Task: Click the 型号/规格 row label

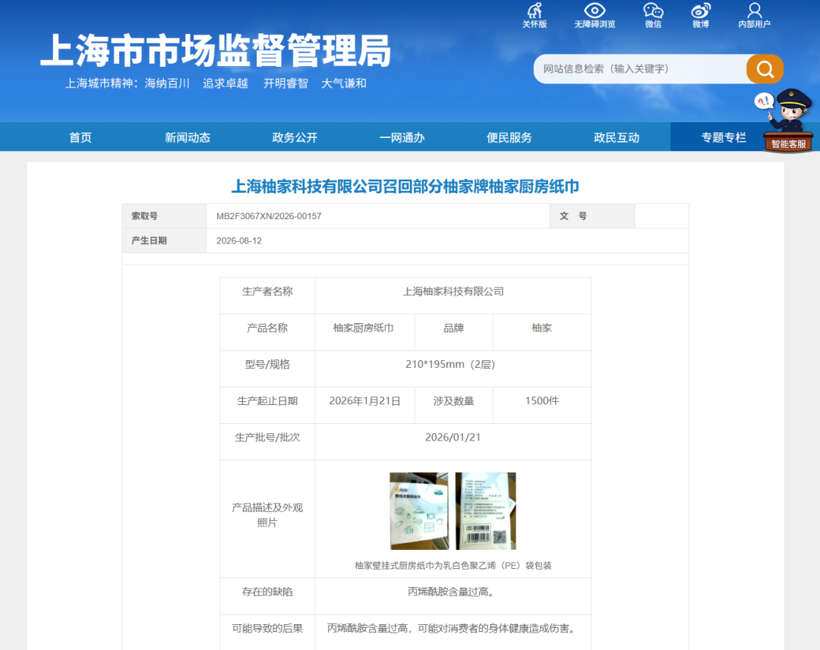Action: coord(267,365)
